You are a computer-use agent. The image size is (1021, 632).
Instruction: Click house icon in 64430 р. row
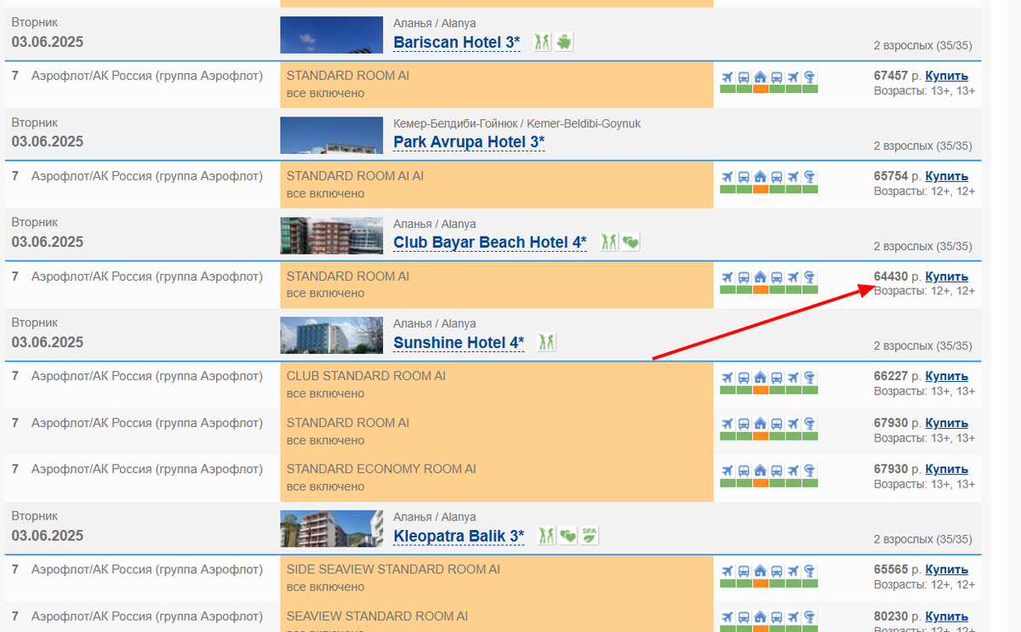761,278
